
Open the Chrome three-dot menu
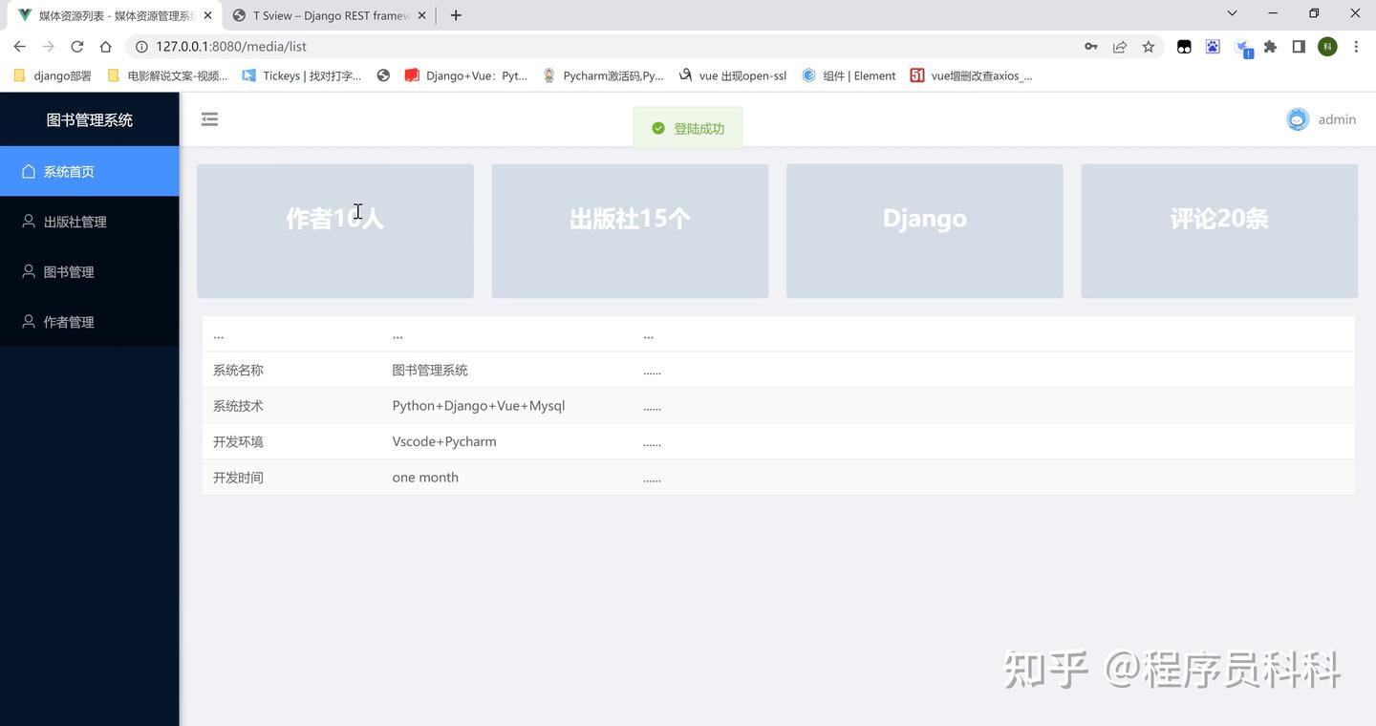click(1356, 46)
